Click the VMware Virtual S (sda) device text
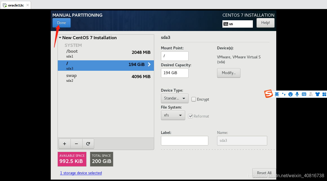 tap(238, 59)
